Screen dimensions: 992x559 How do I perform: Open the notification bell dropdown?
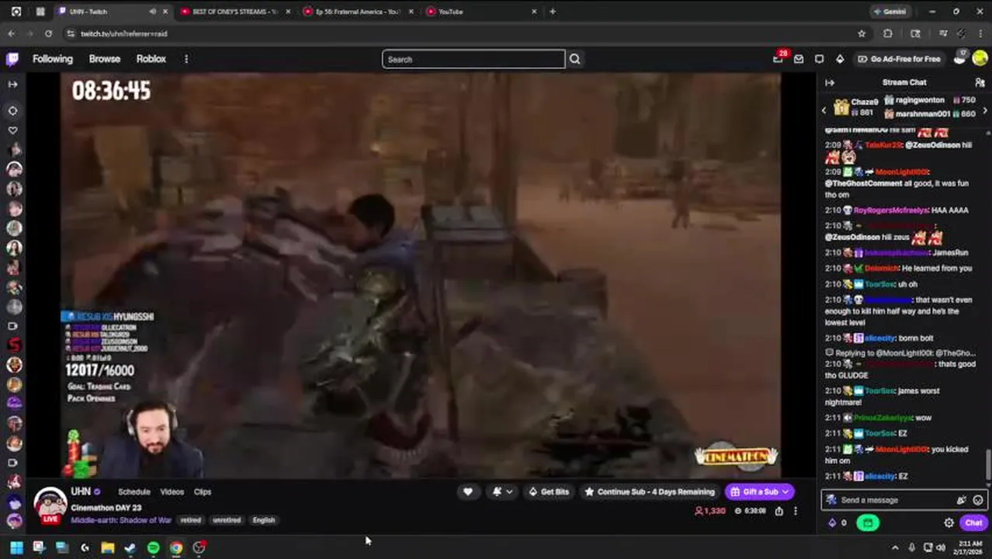(x=501, y=491)
